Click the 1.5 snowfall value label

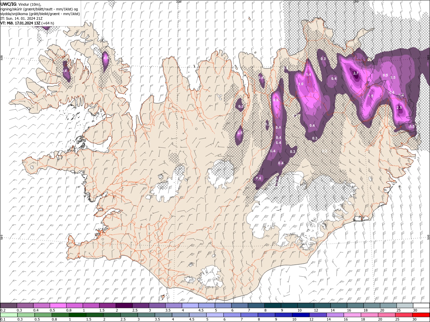click(x=371, y=96)
